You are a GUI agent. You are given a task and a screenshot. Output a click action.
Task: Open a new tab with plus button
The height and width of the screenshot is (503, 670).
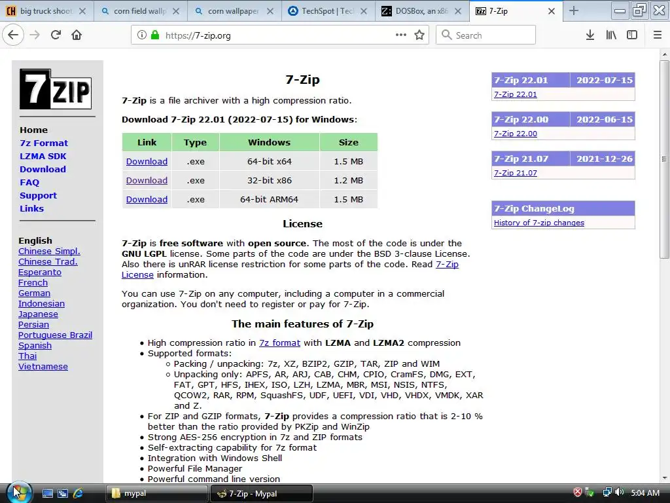point(574,11)
